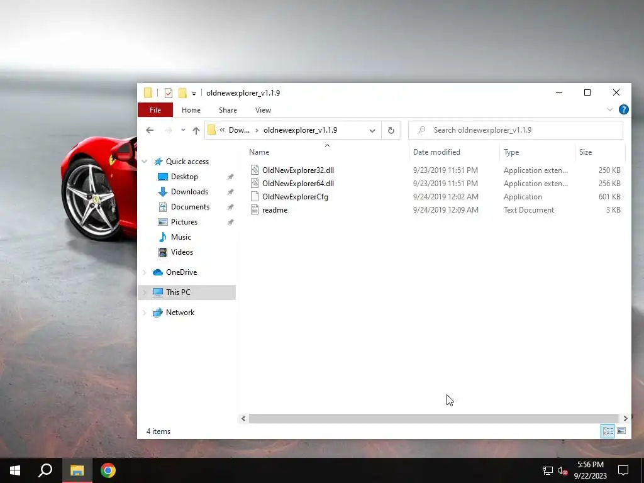Click the 9/24/2019 12:09 AM date cell
The image size is (644, 483).
446,210
